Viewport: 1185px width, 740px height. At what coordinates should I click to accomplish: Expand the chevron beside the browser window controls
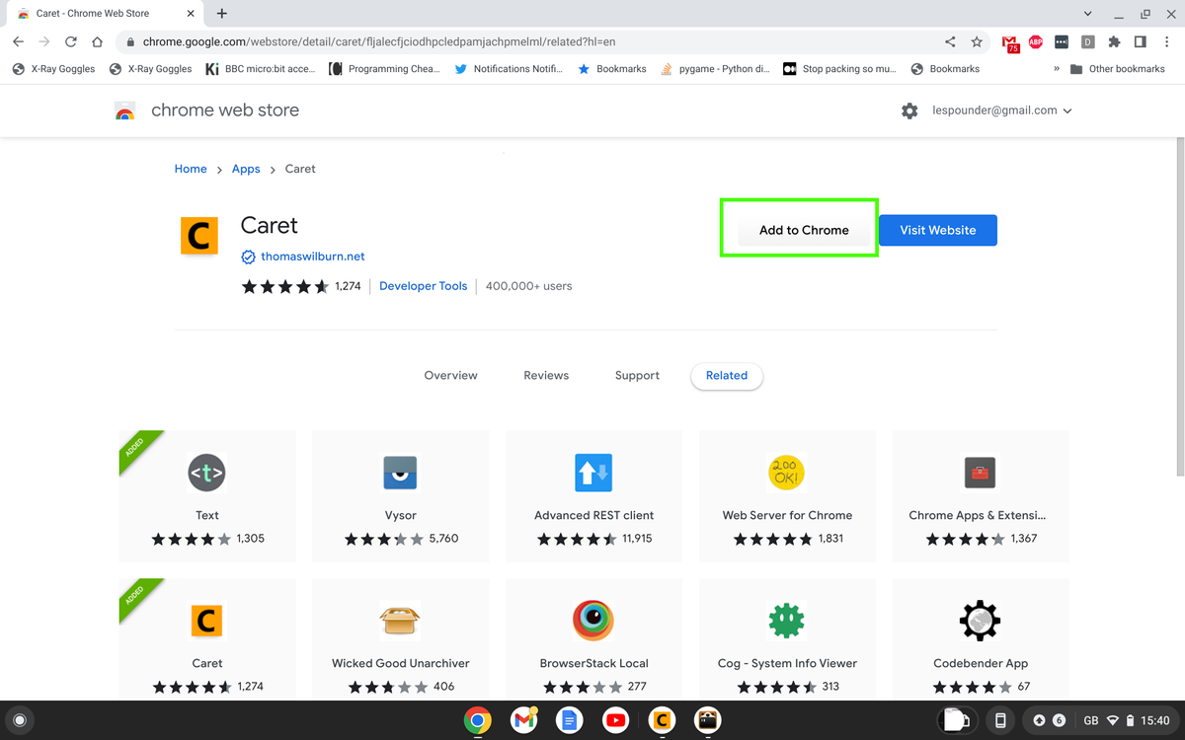[x=1087, y=13]
